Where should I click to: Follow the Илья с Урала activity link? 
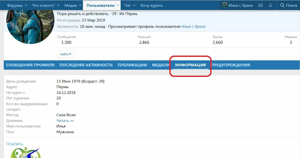click(x=193, y=27)
